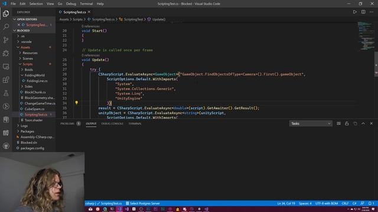Close the ScriptingTest.cs editor tab
The height and width of the screenshot is (212, 378).
coord(89,12)
